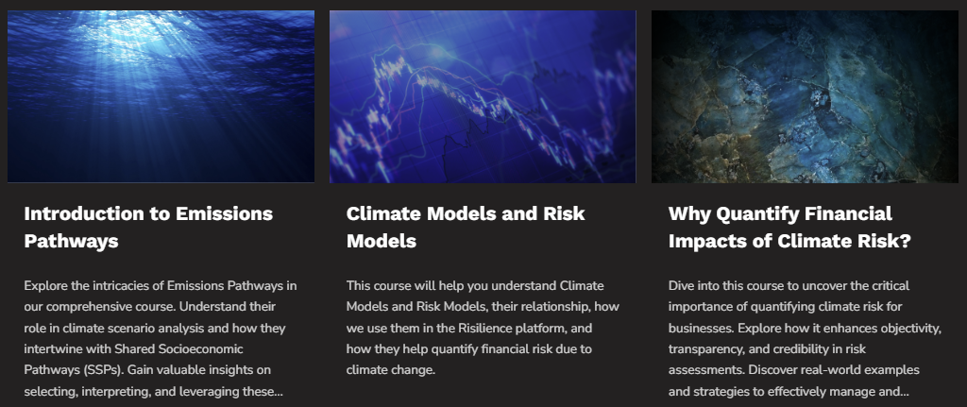
Task: Open 'Introduction to Emissions Pathways' course title
Action: click(x=148, y=227)
